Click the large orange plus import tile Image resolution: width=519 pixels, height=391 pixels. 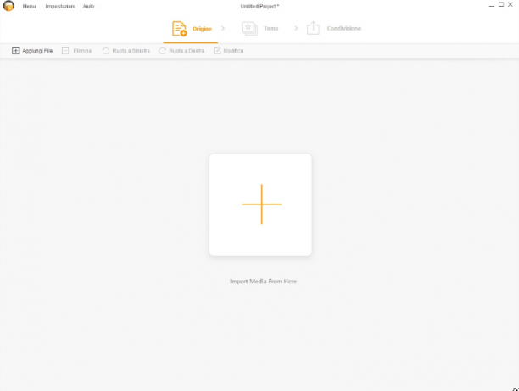[x=260, y=204]
